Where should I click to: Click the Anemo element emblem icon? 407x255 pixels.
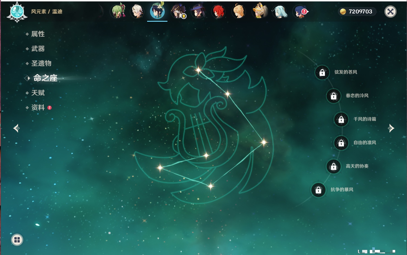(x=17, y=12)
